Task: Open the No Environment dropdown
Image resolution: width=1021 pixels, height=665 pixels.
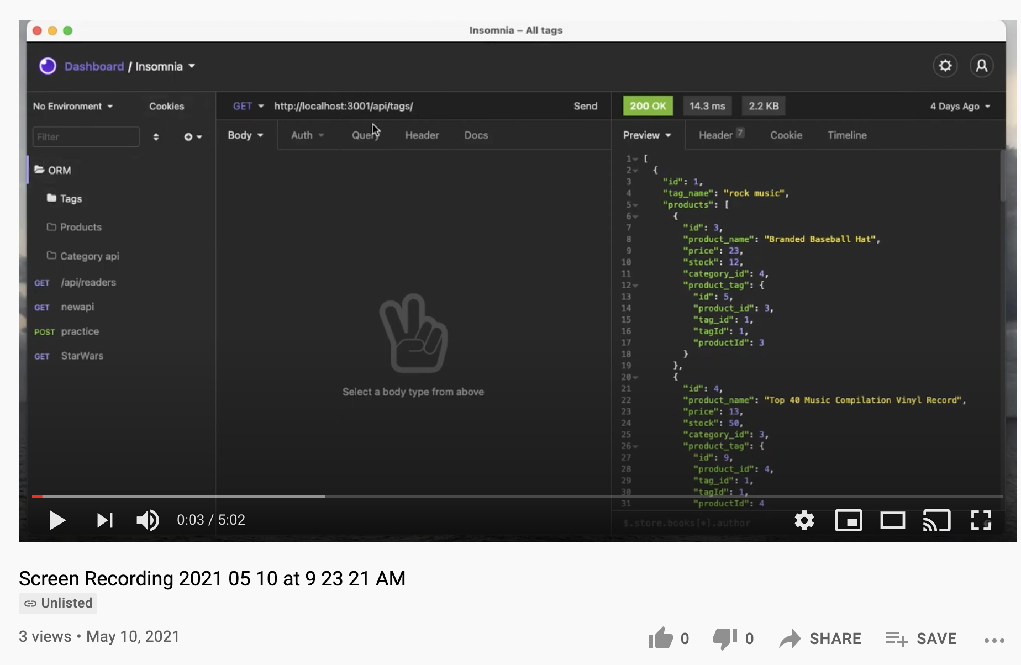Action: pos(73,106)
